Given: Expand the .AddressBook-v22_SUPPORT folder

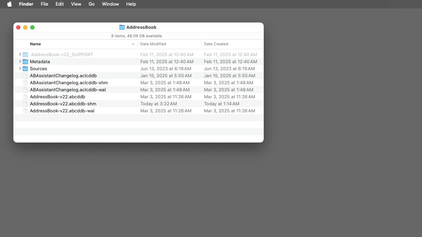Looking at the screenshot, I should pyautogui.click(x=20, y=54).
